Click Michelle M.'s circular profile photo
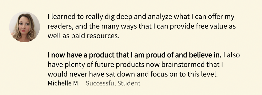 click(x=25, y=27)
